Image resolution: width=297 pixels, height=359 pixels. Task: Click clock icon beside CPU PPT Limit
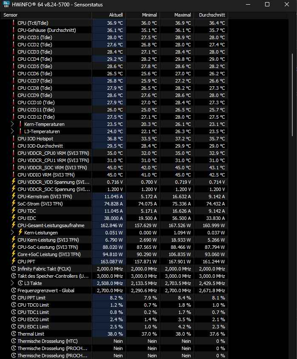[x=14, y=298]
